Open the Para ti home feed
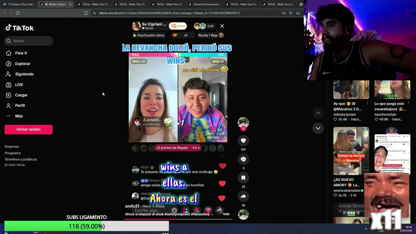This screenshot has height=234, width=416. [x=21, y=53]
